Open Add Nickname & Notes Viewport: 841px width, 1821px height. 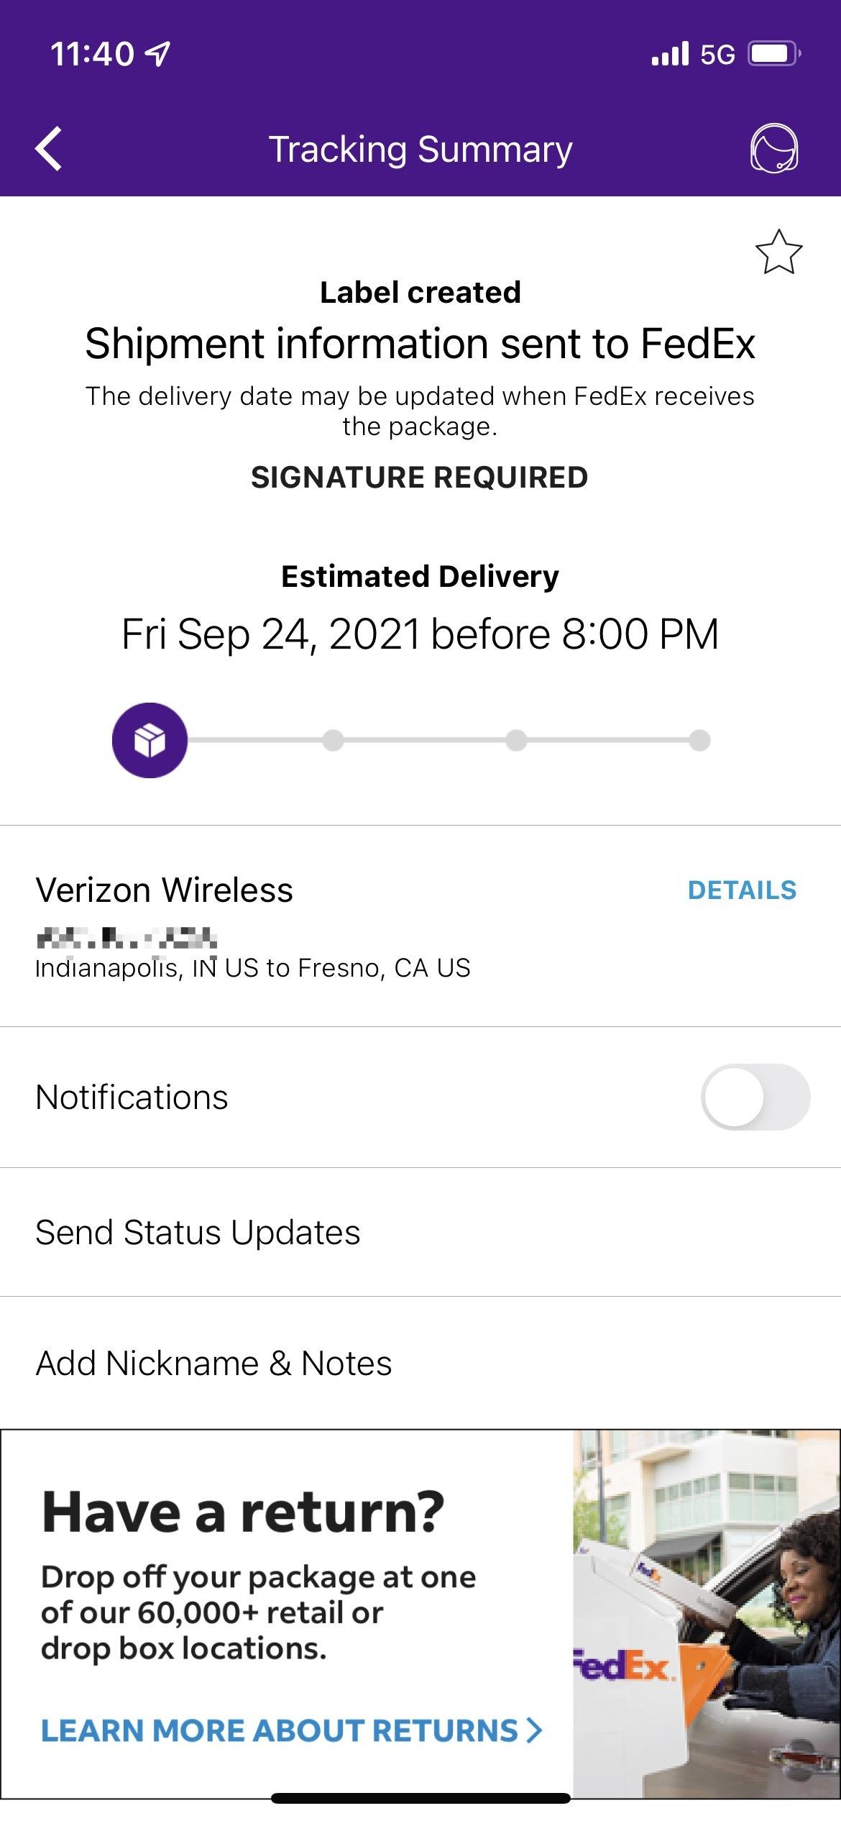pyautogui.click(x=213, y=1363)
